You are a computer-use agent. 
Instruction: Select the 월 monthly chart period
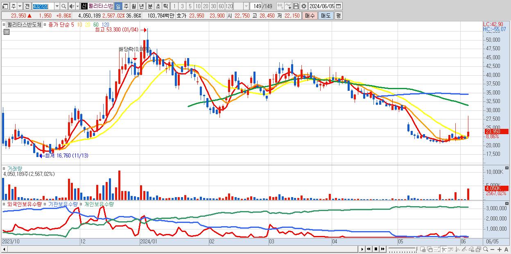pos(133,6)
